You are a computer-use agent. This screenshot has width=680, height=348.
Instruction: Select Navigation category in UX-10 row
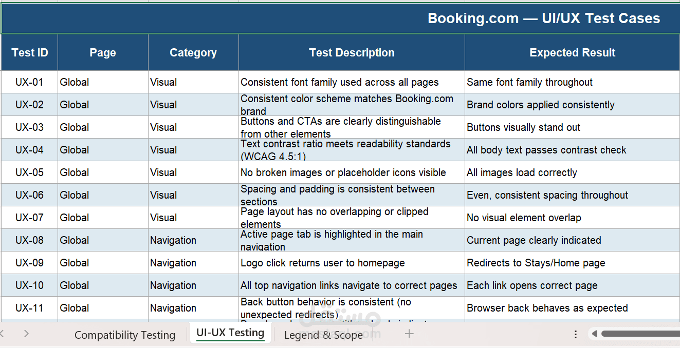click(193, 285)
